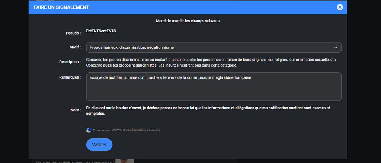Click the 'Description :' label

[70, 62]
